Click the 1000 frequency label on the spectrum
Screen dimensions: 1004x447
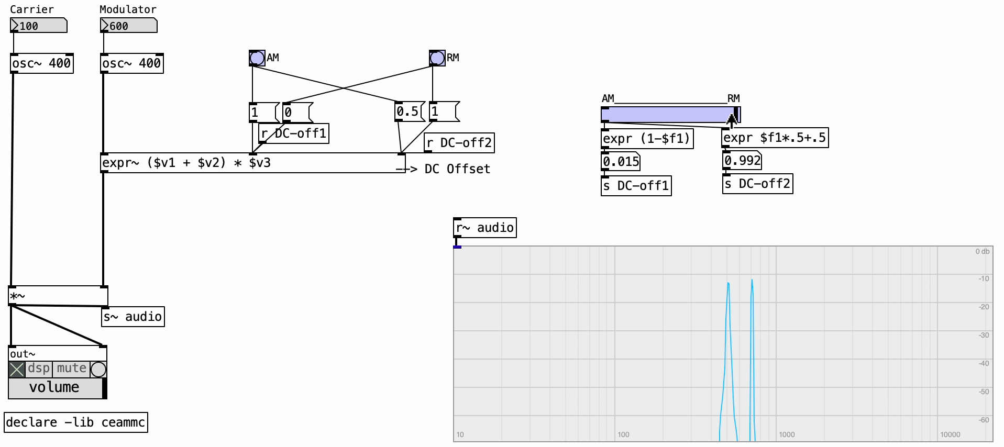[787, 434]
